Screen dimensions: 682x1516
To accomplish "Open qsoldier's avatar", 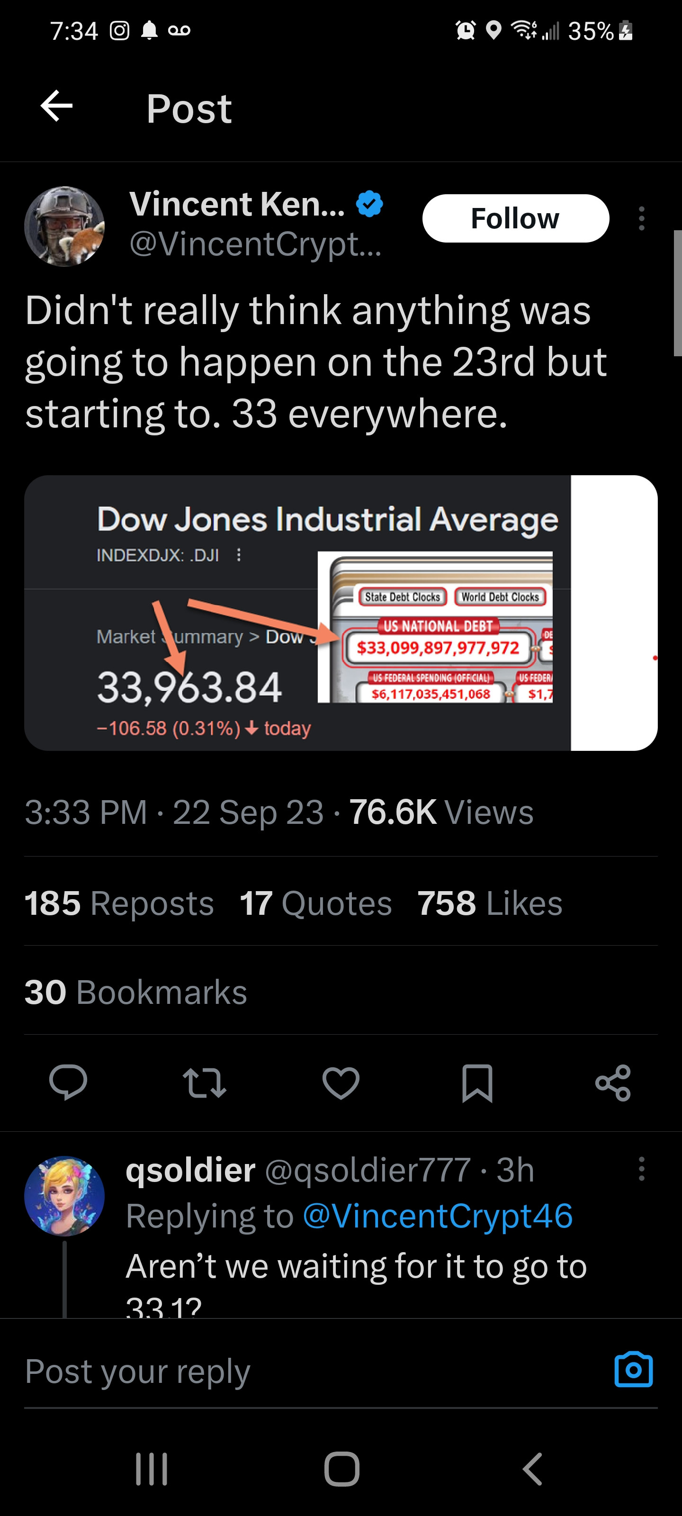I will coord(64,1196).
